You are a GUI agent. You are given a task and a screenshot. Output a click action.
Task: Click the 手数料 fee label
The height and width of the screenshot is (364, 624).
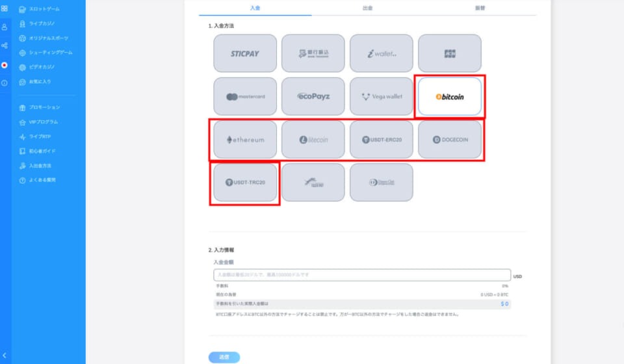coord(222,286)
